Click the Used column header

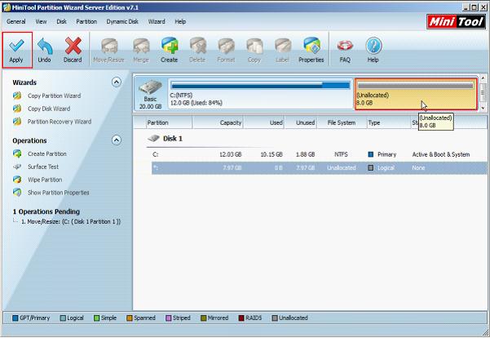tap(264, 122)
